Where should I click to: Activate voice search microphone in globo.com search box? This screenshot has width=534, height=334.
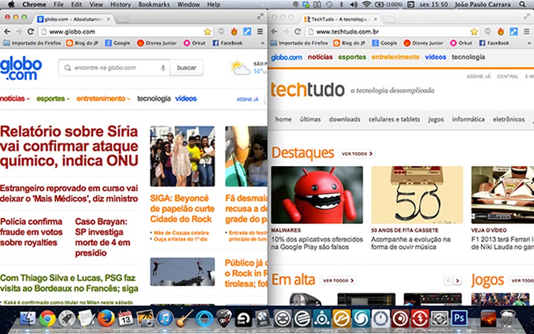pyautogui.click(x=163, y=67)
